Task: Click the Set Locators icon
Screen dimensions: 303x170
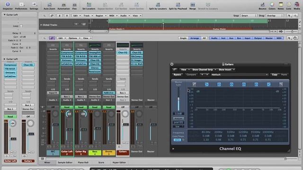Action: click(x=89, y=6)
